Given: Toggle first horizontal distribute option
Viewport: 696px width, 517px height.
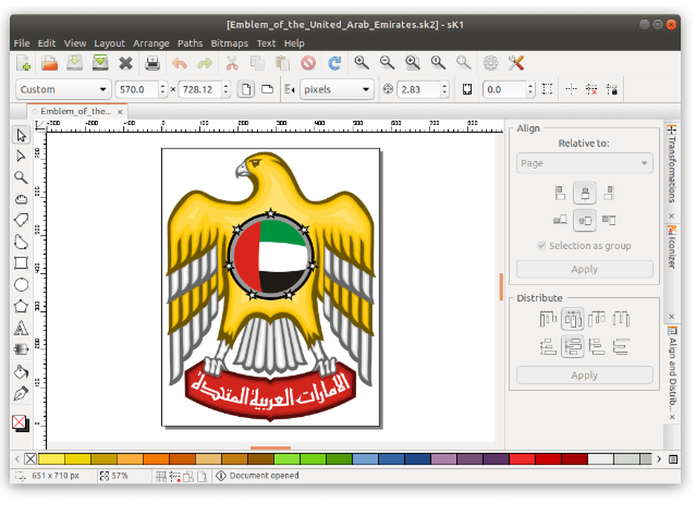Looking at the screenshot, I should [548, 319].
